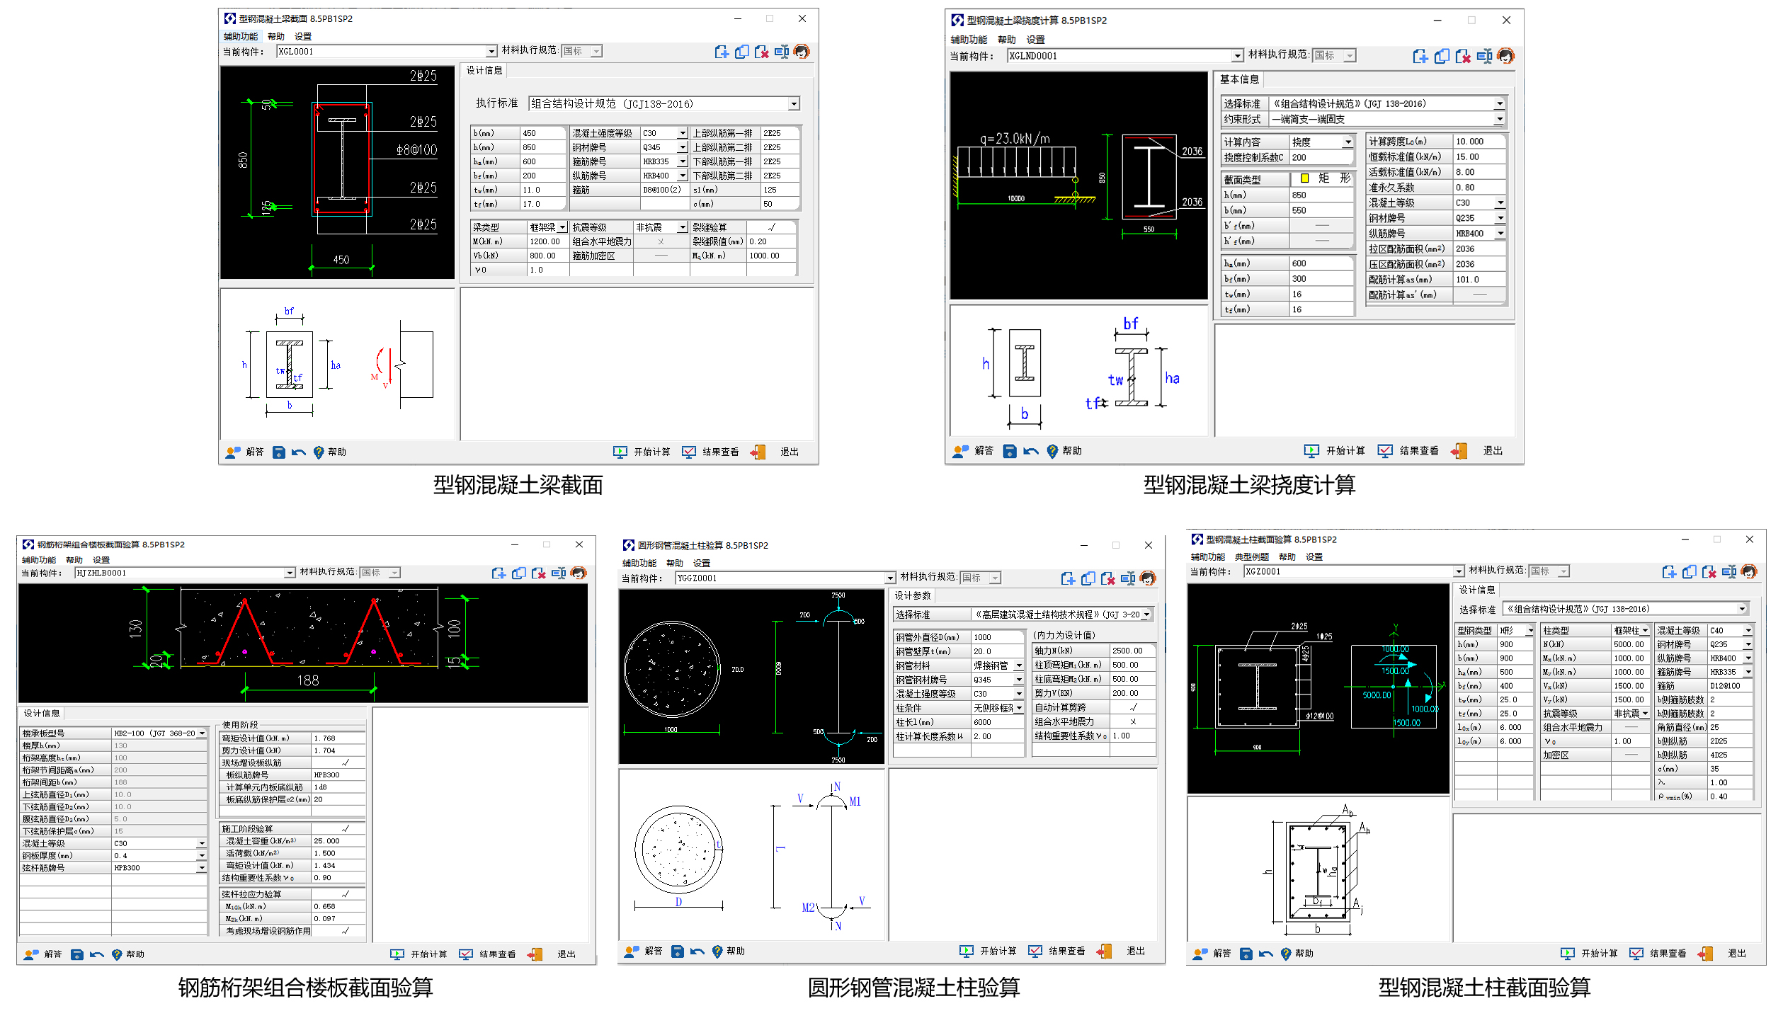Viewport: 1783px width, 1023px height.
Task: Click delete component icon in 钢筋桁架组合楼板 window
Action: (x=539, y=573)
